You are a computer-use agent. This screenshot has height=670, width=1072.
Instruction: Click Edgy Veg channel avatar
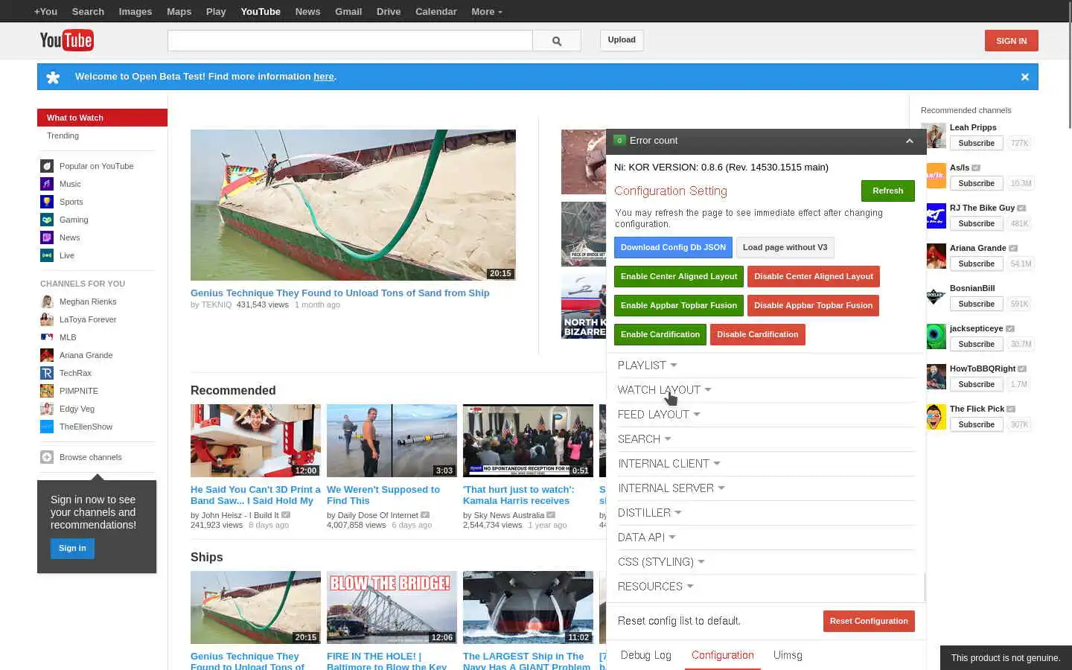click(47, 409)
